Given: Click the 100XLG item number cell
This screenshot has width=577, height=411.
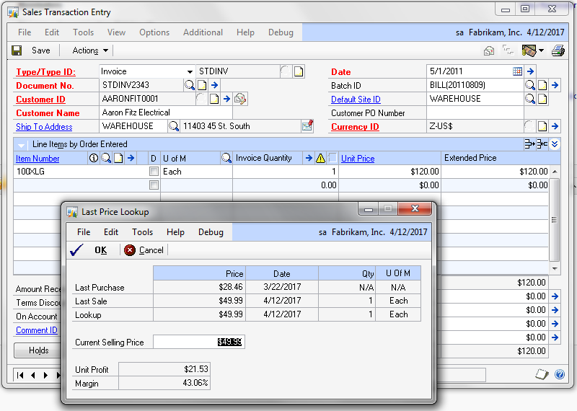Looking at the screenshot, I should (81, 172).
